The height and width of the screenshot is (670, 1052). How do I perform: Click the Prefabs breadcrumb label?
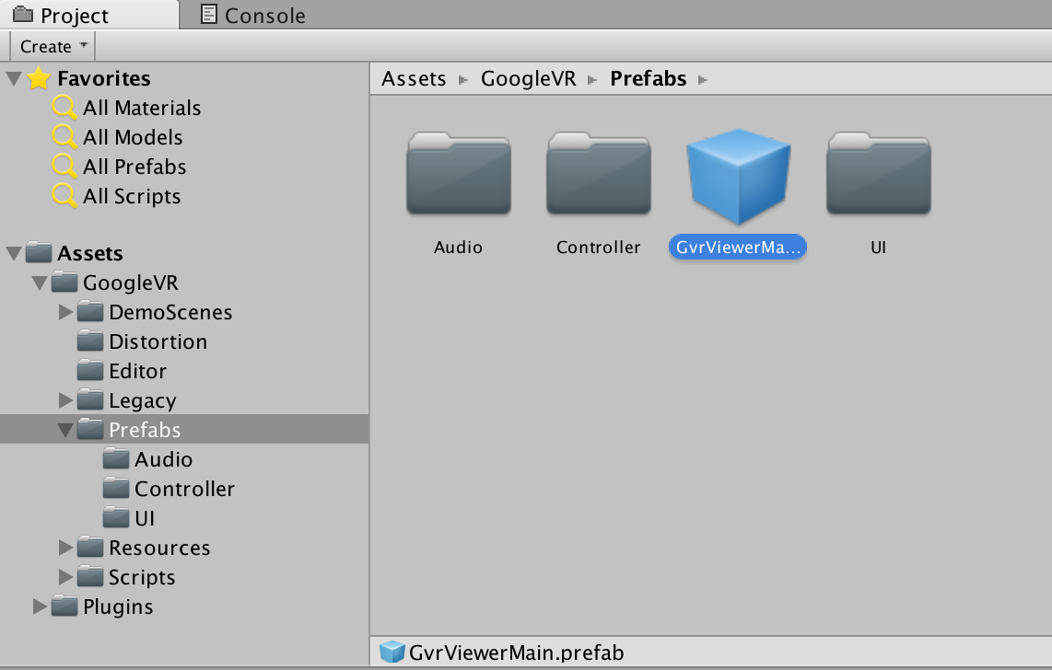(x=649, y=79)
